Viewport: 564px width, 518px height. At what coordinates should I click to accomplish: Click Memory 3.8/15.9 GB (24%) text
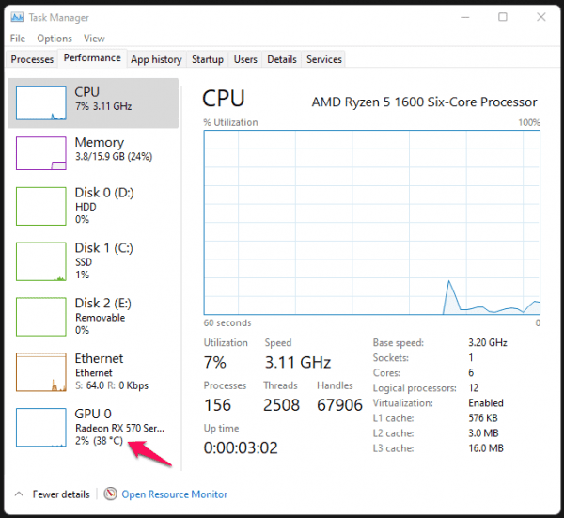point(114,156)
